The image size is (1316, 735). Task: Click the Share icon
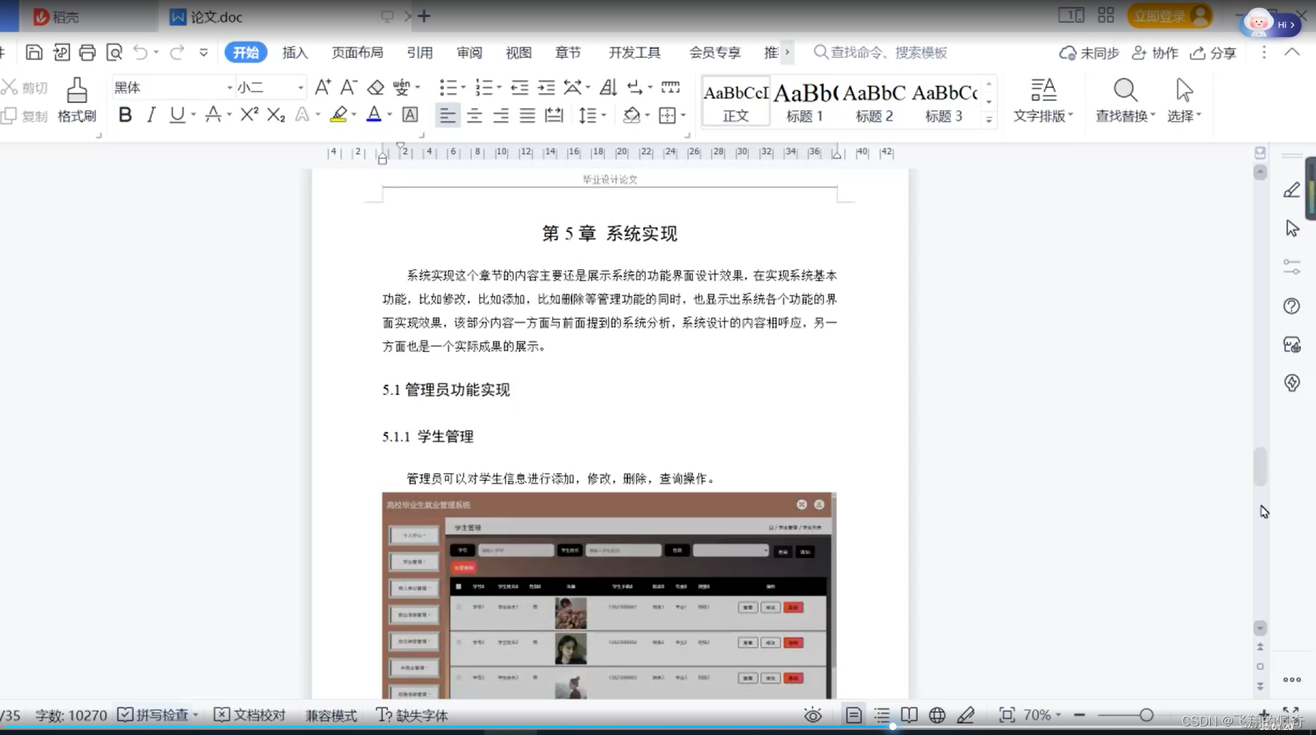(1213, 53)
